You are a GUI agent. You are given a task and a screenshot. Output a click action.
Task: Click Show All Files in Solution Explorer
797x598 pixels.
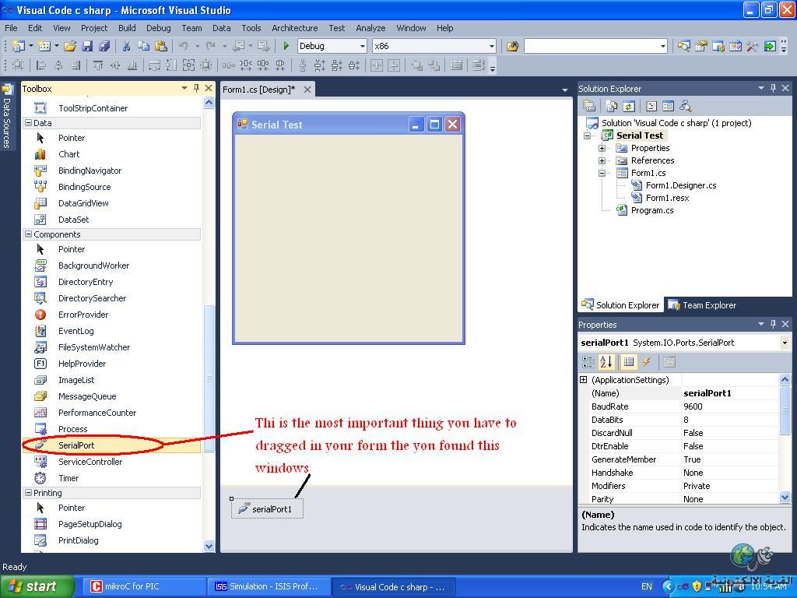click(x=612, y=106)
